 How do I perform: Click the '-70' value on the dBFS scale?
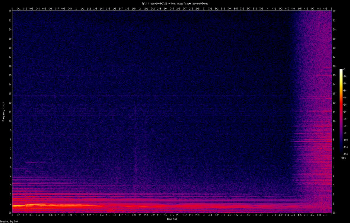pos(344,119)
